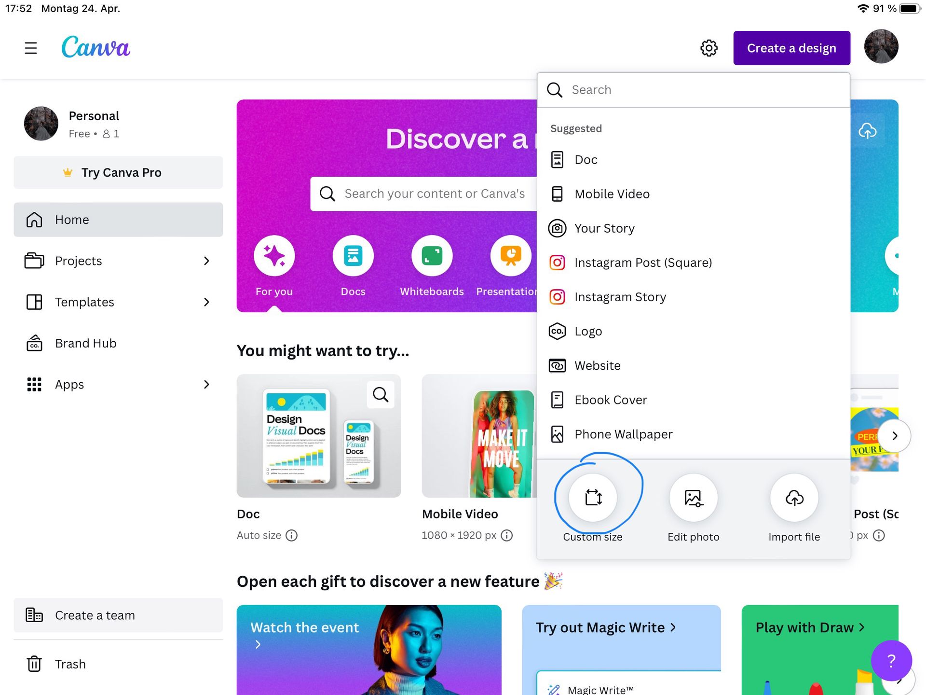Image resolution: width=926 pixels, height=695 pixels.
Task: Click magnifier icon on Doc thumbnail
Action: 381,395
